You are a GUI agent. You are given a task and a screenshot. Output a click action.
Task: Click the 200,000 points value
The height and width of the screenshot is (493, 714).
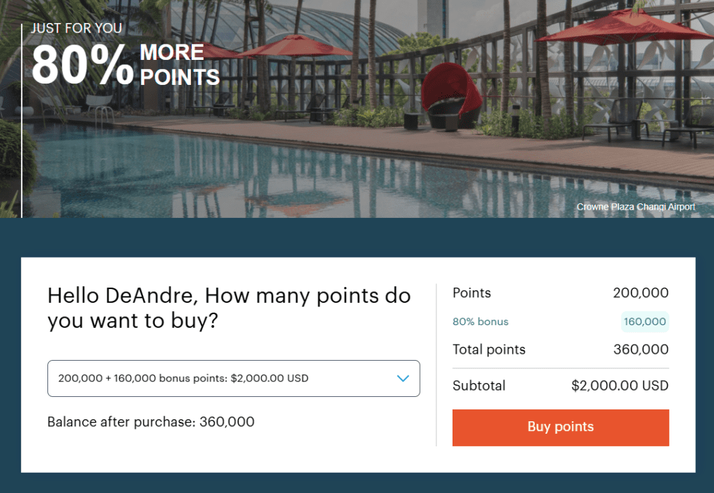pyautogui.click(x=641, y=293)
